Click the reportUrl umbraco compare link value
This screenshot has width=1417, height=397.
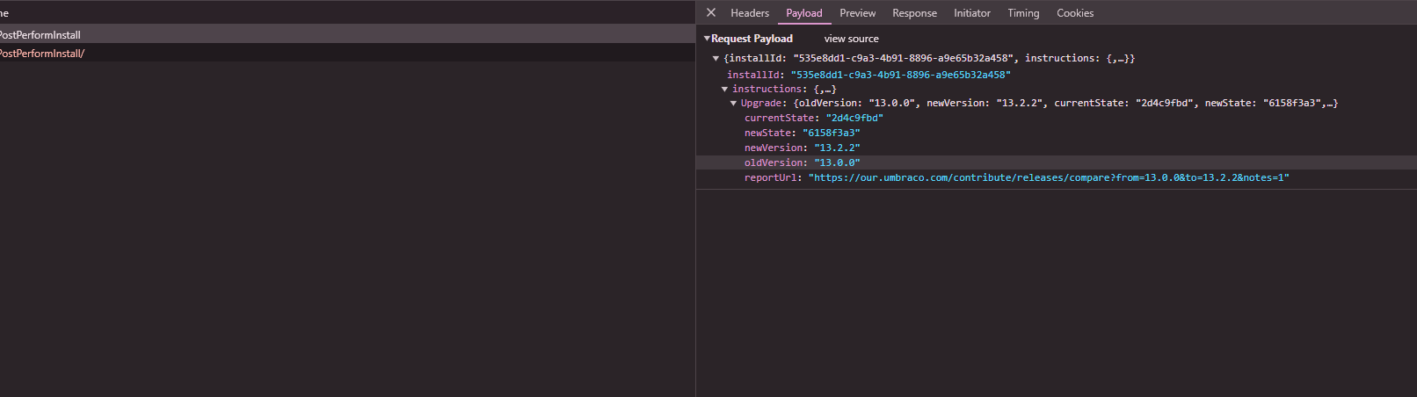(x=1049, y=177)
